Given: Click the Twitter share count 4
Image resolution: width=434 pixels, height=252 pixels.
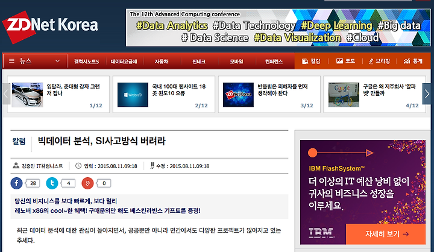Looking at the screenshot, I should pos(68,183).
